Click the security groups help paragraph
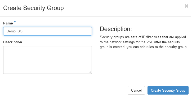 (144, 42)
